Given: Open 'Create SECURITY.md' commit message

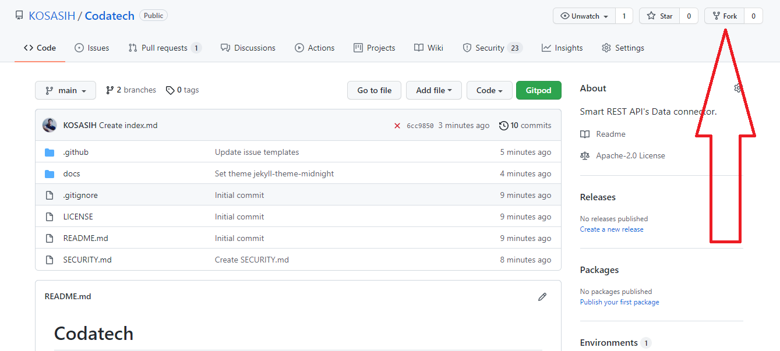Looking at the screenshot, I should (x=252, y=260).
